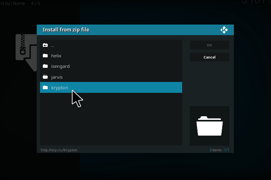Click the large folder preview thumbnail
This screenshot has height=180, width=271.
coord(210,126)
